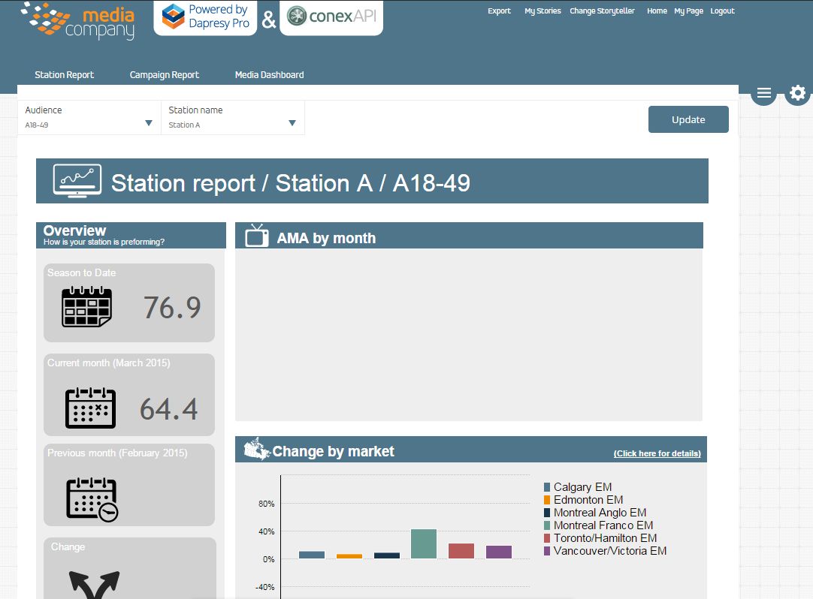
Task: Click the 80% axis label
Action: [267, 504]
